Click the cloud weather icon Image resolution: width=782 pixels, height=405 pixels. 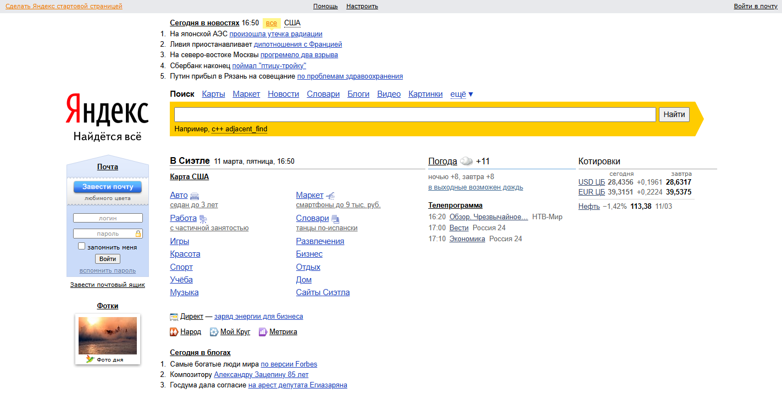[x=467, y=162]
